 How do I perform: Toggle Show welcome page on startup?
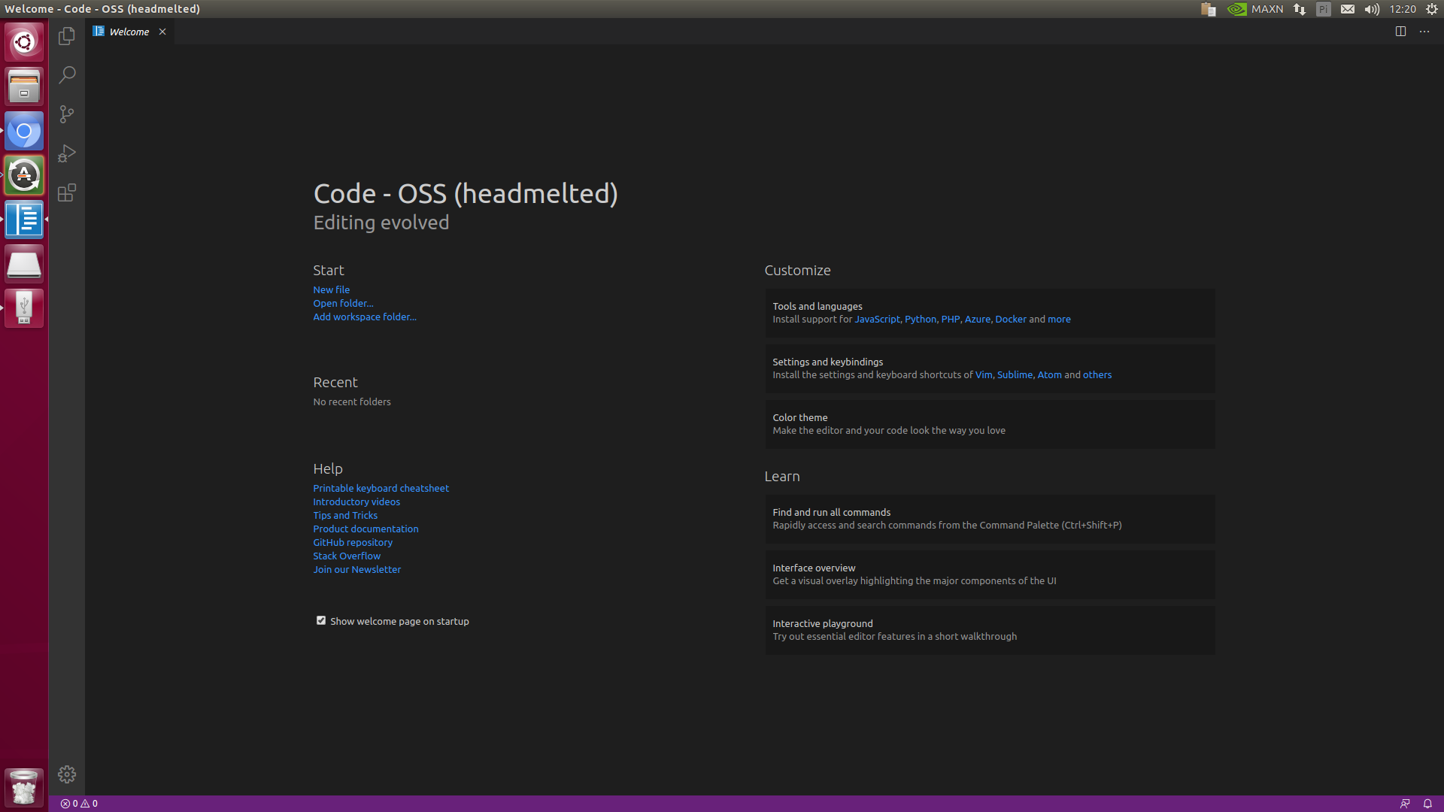pos(320,620)
